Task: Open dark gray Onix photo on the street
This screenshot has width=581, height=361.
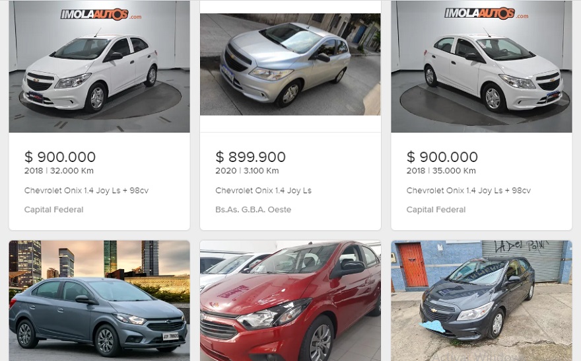Action: 481,301
